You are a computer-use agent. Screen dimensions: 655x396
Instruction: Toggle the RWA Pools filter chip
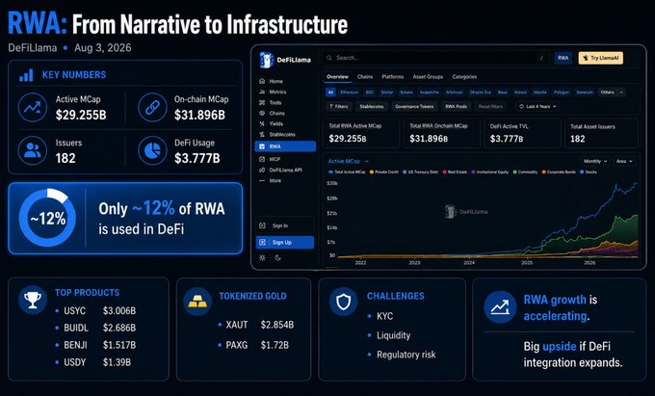(x=457, y=107)
